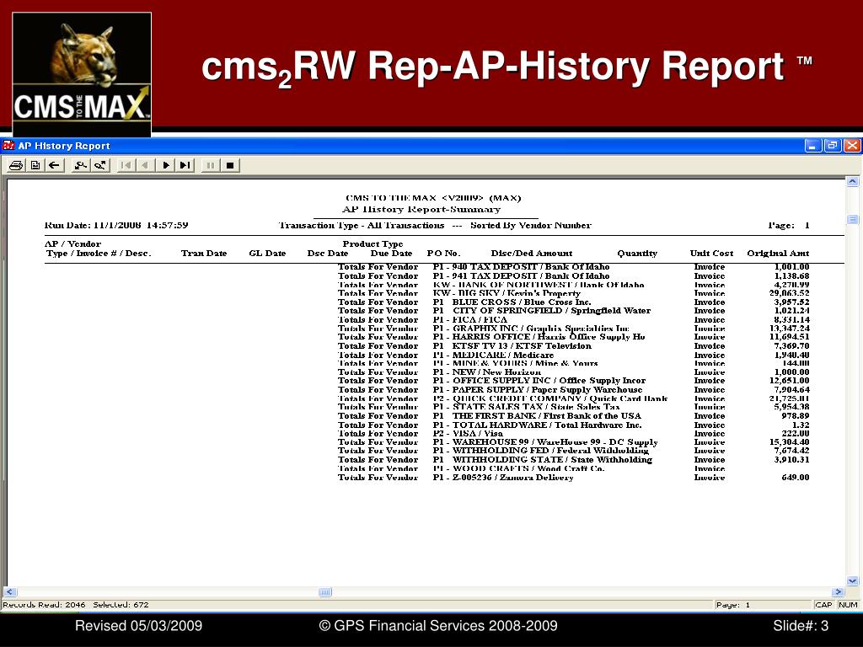The width and height of the screenshot is (863, 647).
Task: Click 'WAREHOUSE 99' vendor row
Action: click(573, 441)
